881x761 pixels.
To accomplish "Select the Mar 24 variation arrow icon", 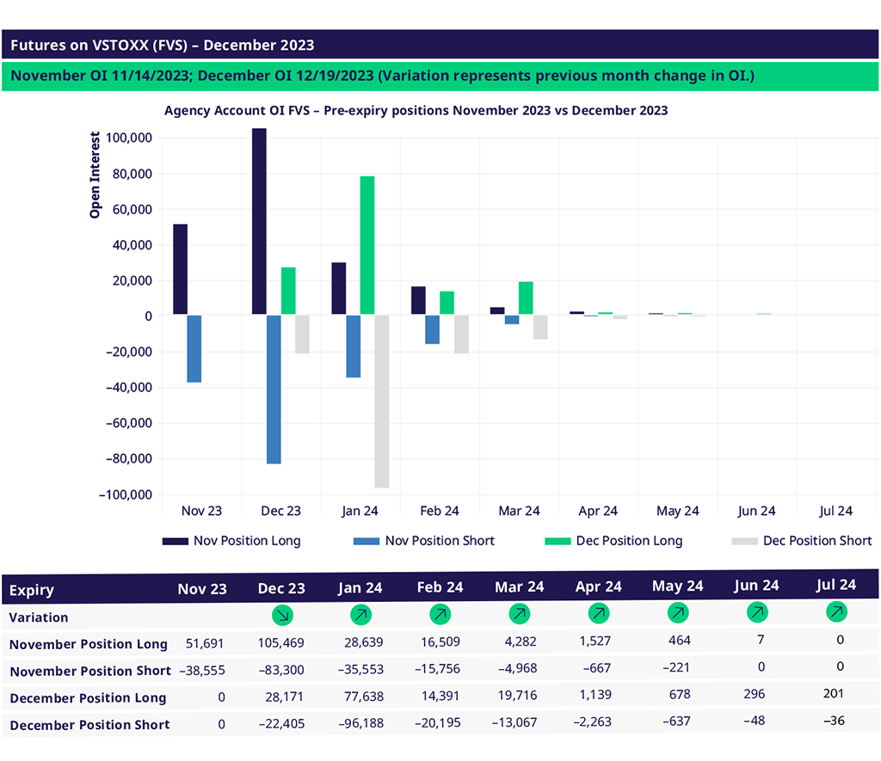I will [x=519, y=614].
